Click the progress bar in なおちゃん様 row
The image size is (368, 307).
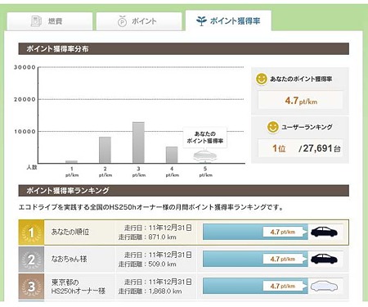[255, 259]
